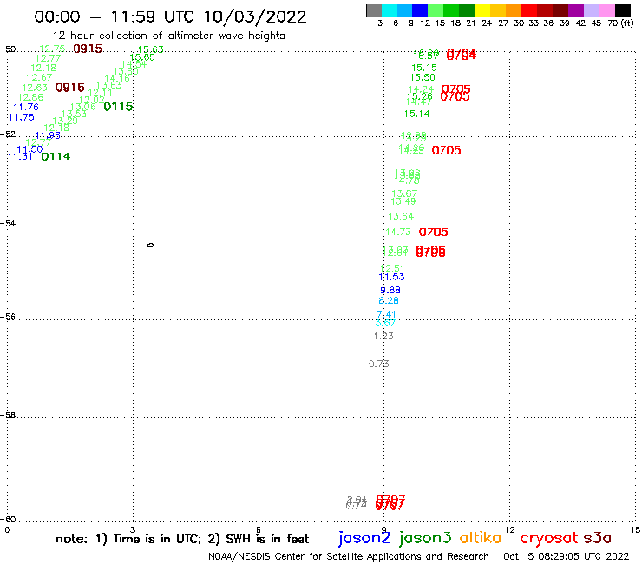Click the 13.06 wave height value
642x564 pixels.
(x=83, y=107)
